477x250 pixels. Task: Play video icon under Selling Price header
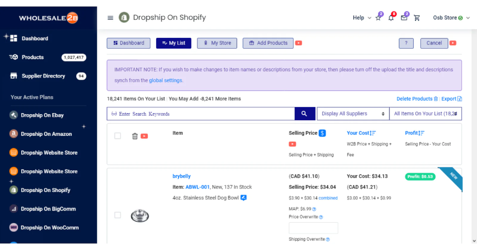pos(293,144)
